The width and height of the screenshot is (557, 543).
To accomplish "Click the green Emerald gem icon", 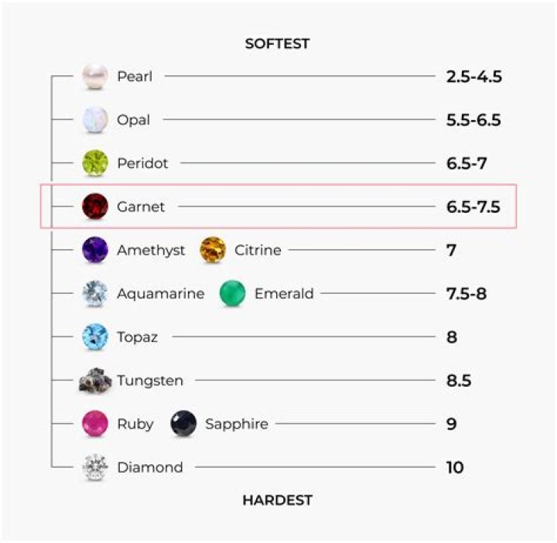I will [x=232, y=293].
